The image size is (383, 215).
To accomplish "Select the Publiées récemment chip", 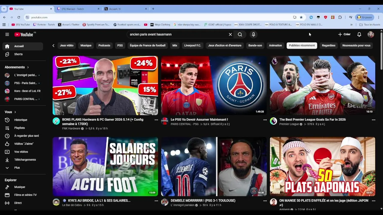I will click(302, 46).
